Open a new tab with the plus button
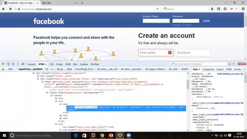 click(x=82, y=3)
